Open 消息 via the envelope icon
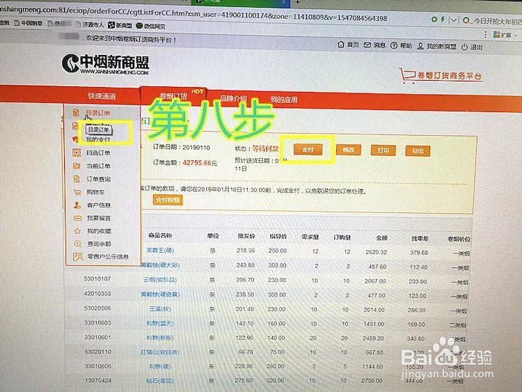Viewport: 522px width, 392px height. click(367, 45)
